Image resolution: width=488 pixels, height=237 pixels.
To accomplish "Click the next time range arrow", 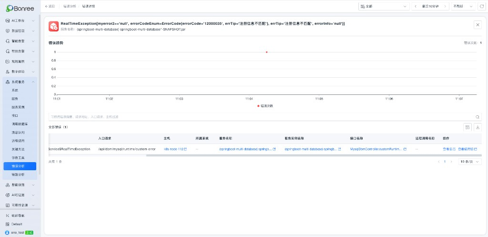I will tap(446, 6).
